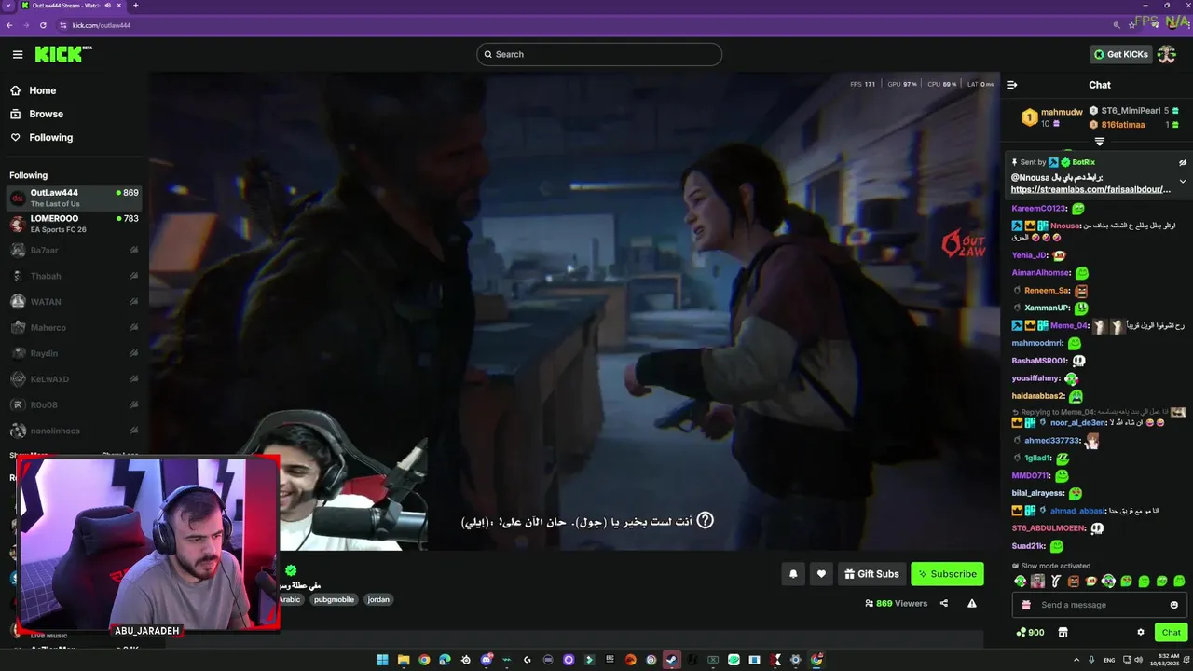1193x671 pixels.
Task: Toggle notification bell for channel
Action: [x=793, y=574]
